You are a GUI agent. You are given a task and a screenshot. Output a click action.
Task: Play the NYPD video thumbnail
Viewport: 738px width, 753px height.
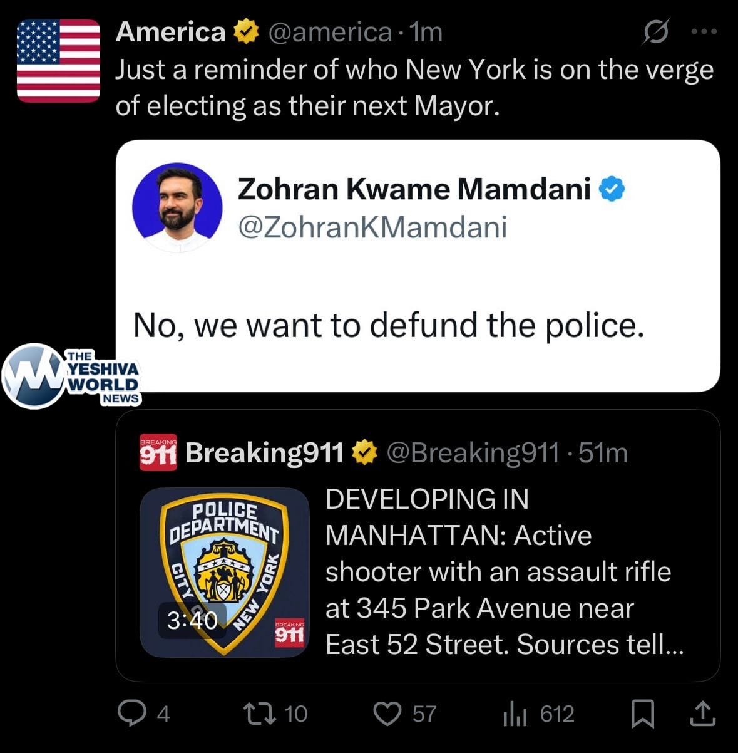pos(224,572)
